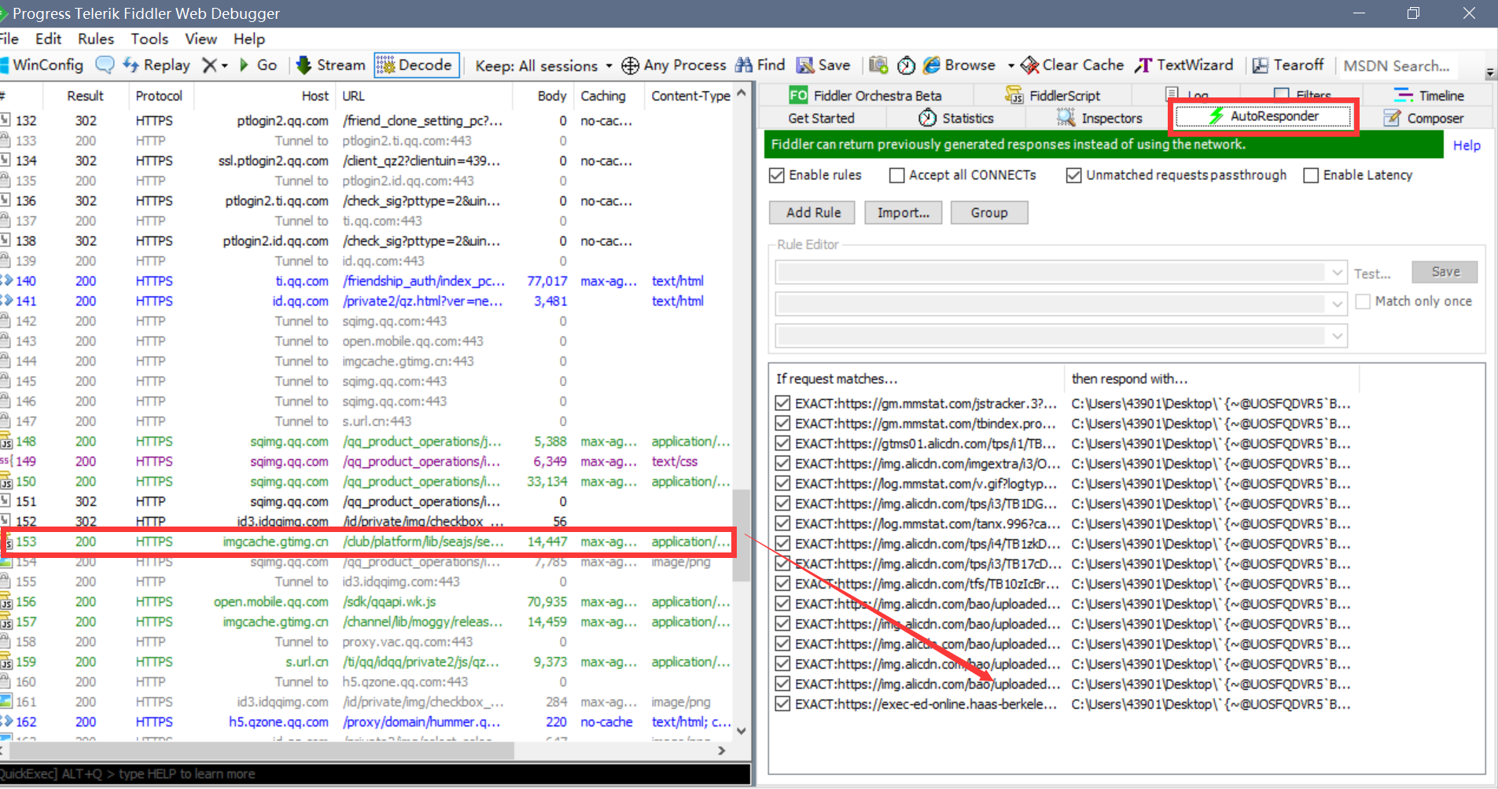Click the Import... button
1498x789 pixels.
(x=903, y=213)
